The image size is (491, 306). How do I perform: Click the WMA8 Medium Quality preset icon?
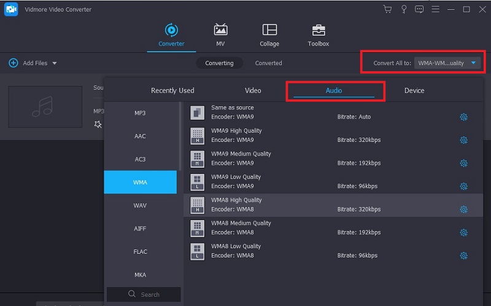point(197,229)
